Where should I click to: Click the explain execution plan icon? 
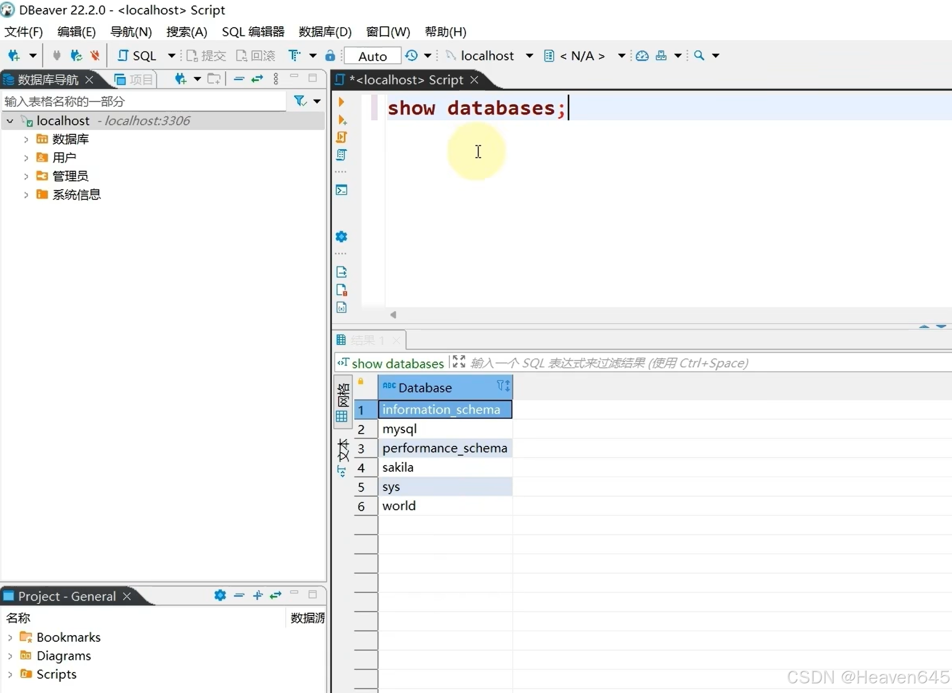342,155
